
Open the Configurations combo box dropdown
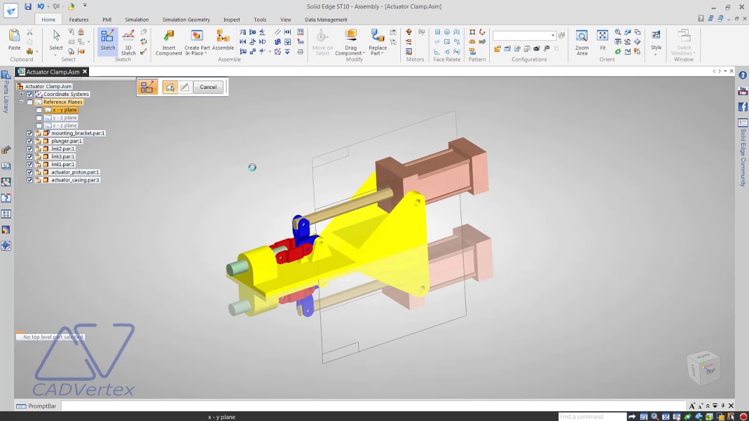[552, 36]
